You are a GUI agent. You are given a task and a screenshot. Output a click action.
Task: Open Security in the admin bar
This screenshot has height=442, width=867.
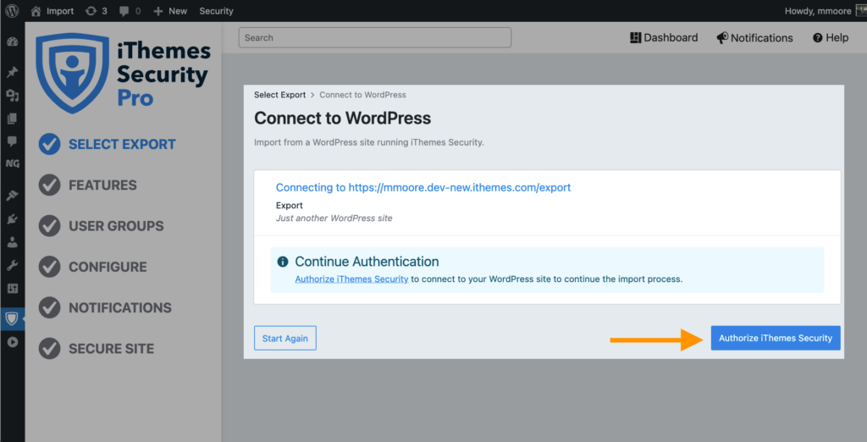pyautogui.click(x=216, y=11)
